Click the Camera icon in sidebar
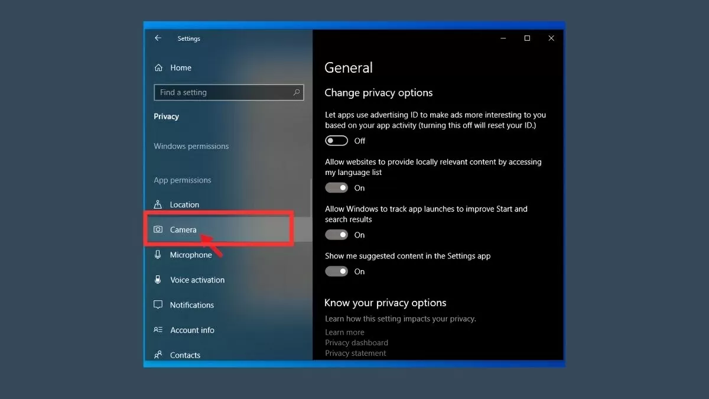Image resolution: width=709 pixels, height=399 pixels. tap(158, 229)
